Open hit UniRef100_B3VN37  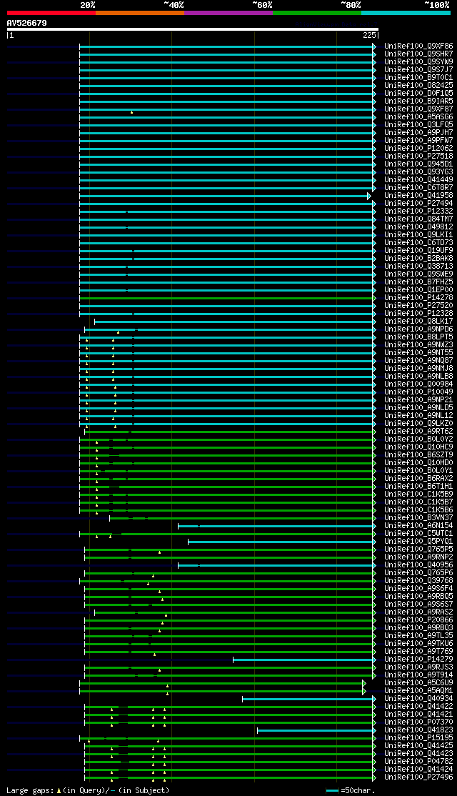pyautogui.click(x=418, y=518)
